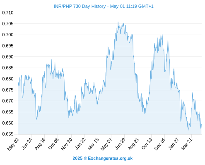Select the Jun 24 axis date label
This screenshot has height=165, width=205.
click(27, 144)
